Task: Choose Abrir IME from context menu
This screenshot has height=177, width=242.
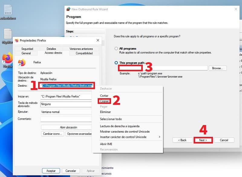Action: click(x=106, y=144)
